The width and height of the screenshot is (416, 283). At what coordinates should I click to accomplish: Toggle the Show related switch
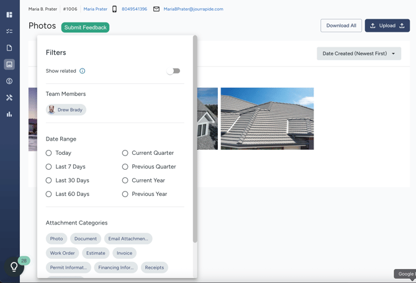tap(173, 71)
